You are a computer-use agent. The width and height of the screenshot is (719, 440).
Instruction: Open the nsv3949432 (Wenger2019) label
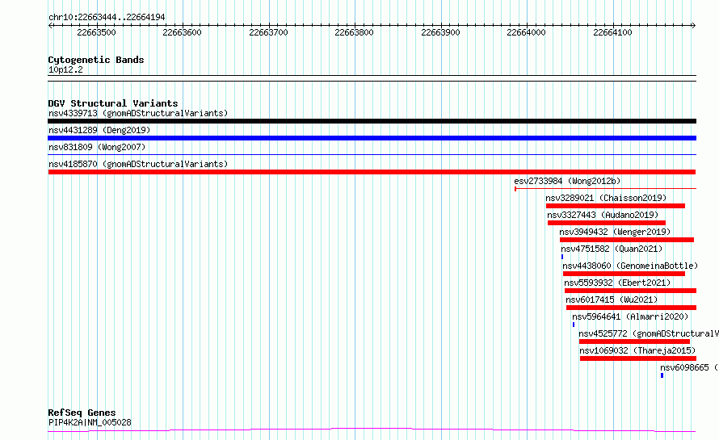tap(615, 232)
